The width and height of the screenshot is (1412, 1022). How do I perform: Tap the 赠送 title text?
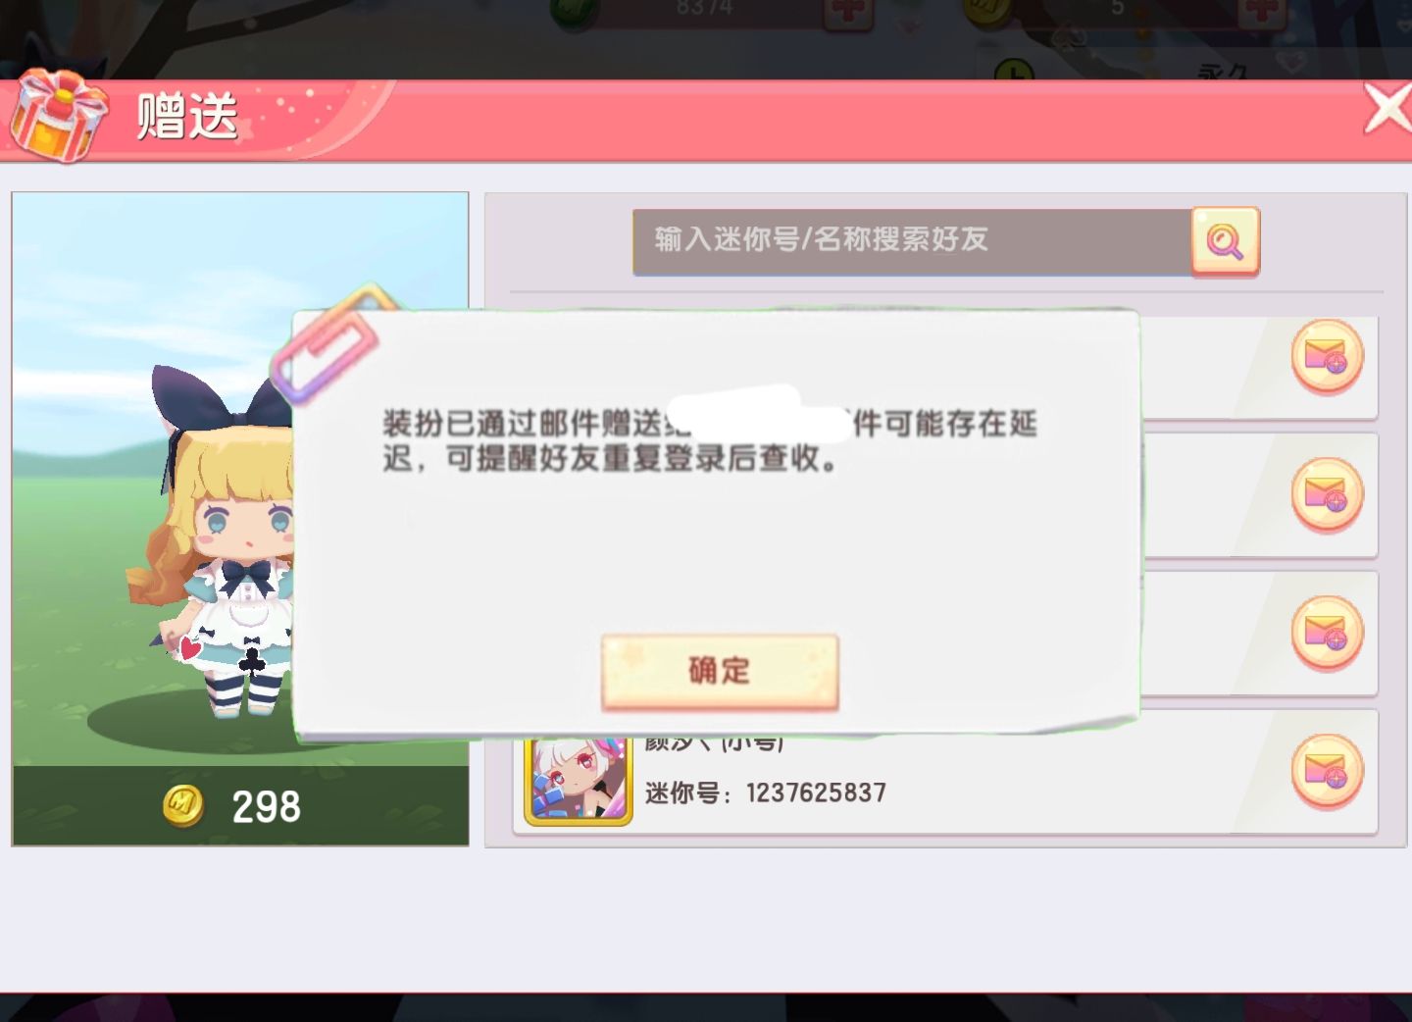(186, 116)
